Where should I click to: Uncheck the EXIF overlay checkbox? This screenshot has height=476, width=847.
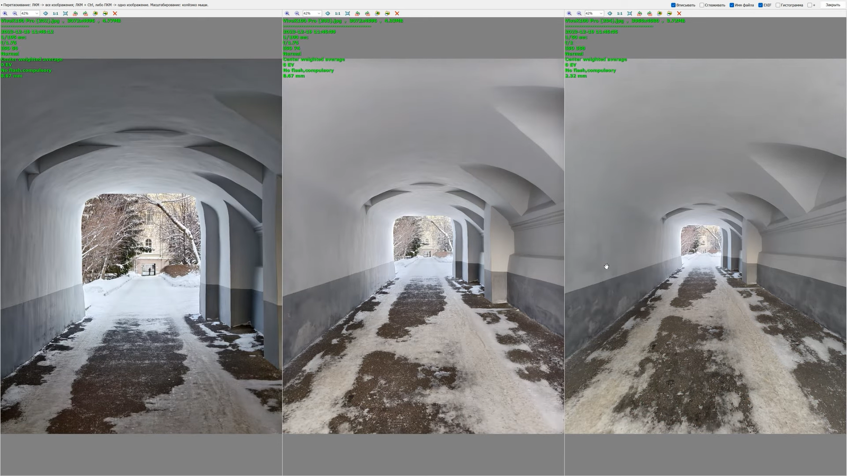tap(761, 5)
